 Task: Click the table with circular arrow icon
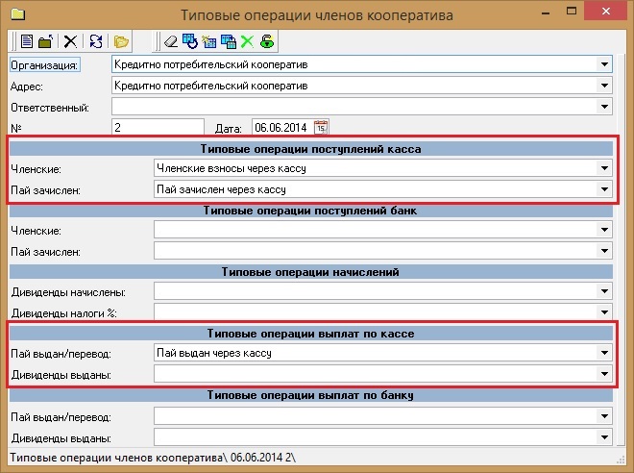(190, 41)
